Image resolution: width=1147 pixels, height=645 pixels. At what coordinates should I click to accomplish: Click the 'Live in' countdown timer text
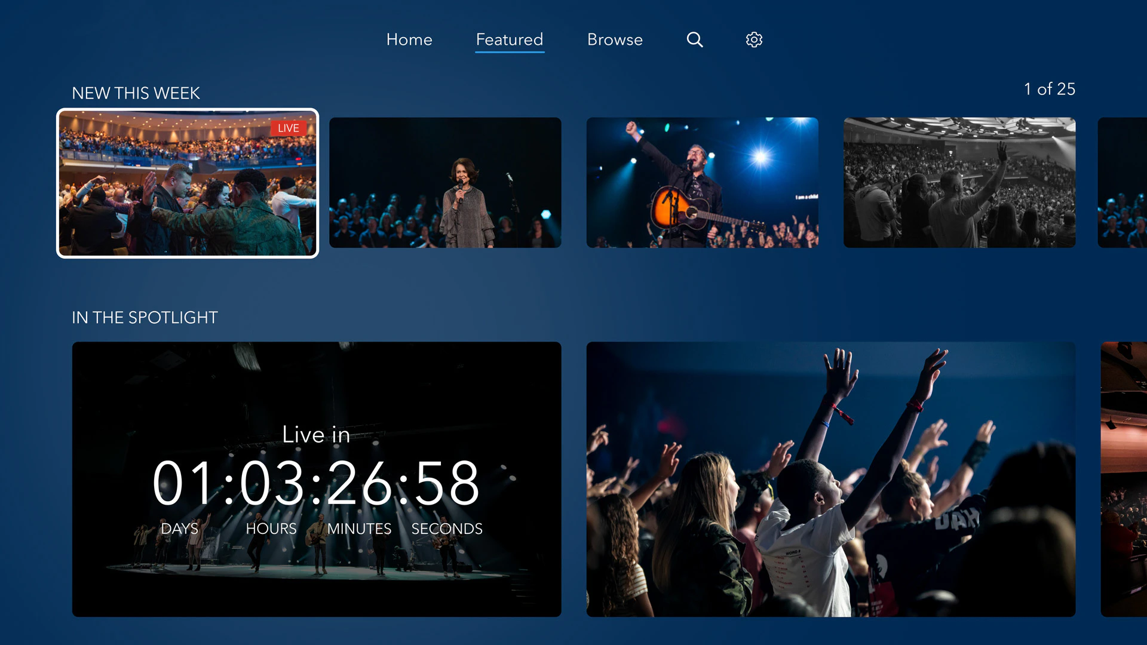click(x=315, y=435)
